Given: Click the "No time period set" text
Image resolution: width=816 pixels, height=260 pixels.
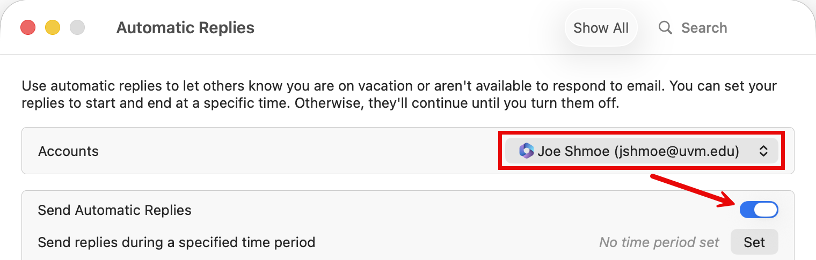Looking at the screenshot, I should coord(659,242).
